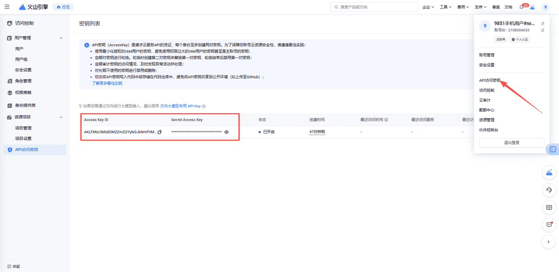Open the AI assistant mountain icon on right
Image resolution: width=559 pixels, height=272 pixels.
pyautogui.click(x=549, y=172)
